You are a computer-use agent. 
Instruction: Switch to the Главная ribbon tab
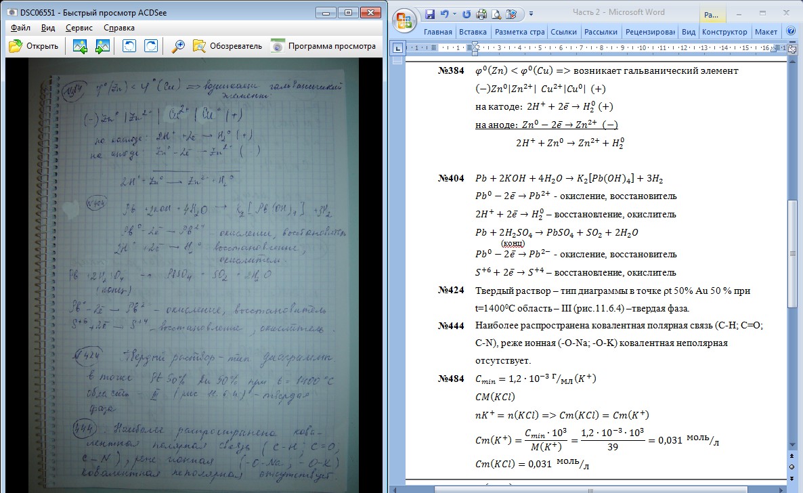438,32
